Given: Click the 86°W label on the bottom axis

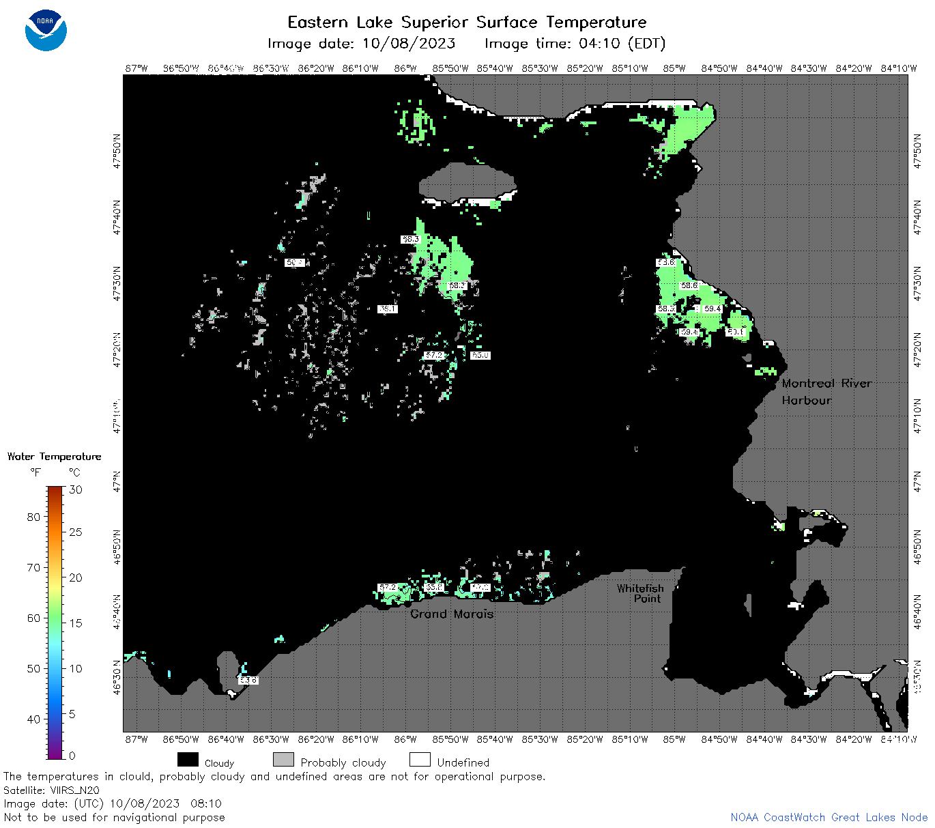Looking at the screenshot, I should coord(405,739).
